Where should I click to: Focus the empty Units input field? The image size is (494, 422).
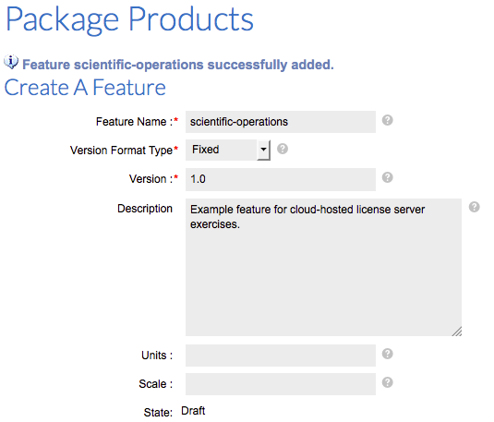[281, 356]
